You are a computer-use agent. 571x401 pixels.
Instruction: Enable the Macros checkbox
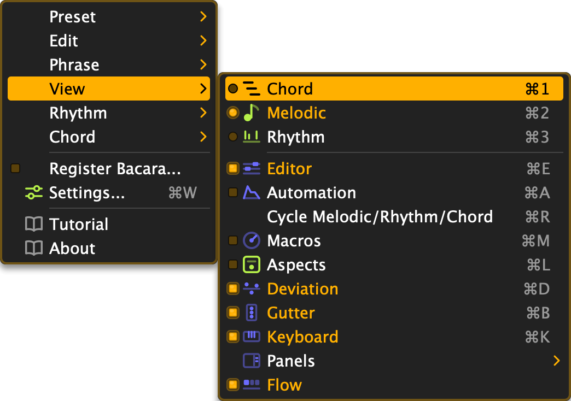point(232,240)
